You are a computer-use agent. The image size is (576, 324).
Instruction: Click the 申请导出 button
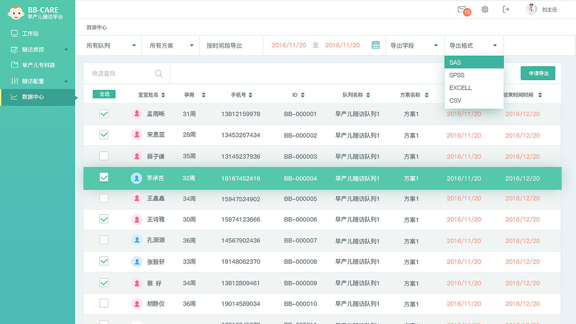coord(538,73)
